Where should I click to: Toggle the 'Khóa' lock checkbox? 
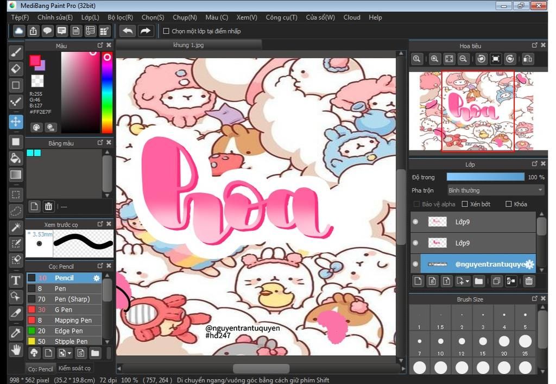coord(508,204)
